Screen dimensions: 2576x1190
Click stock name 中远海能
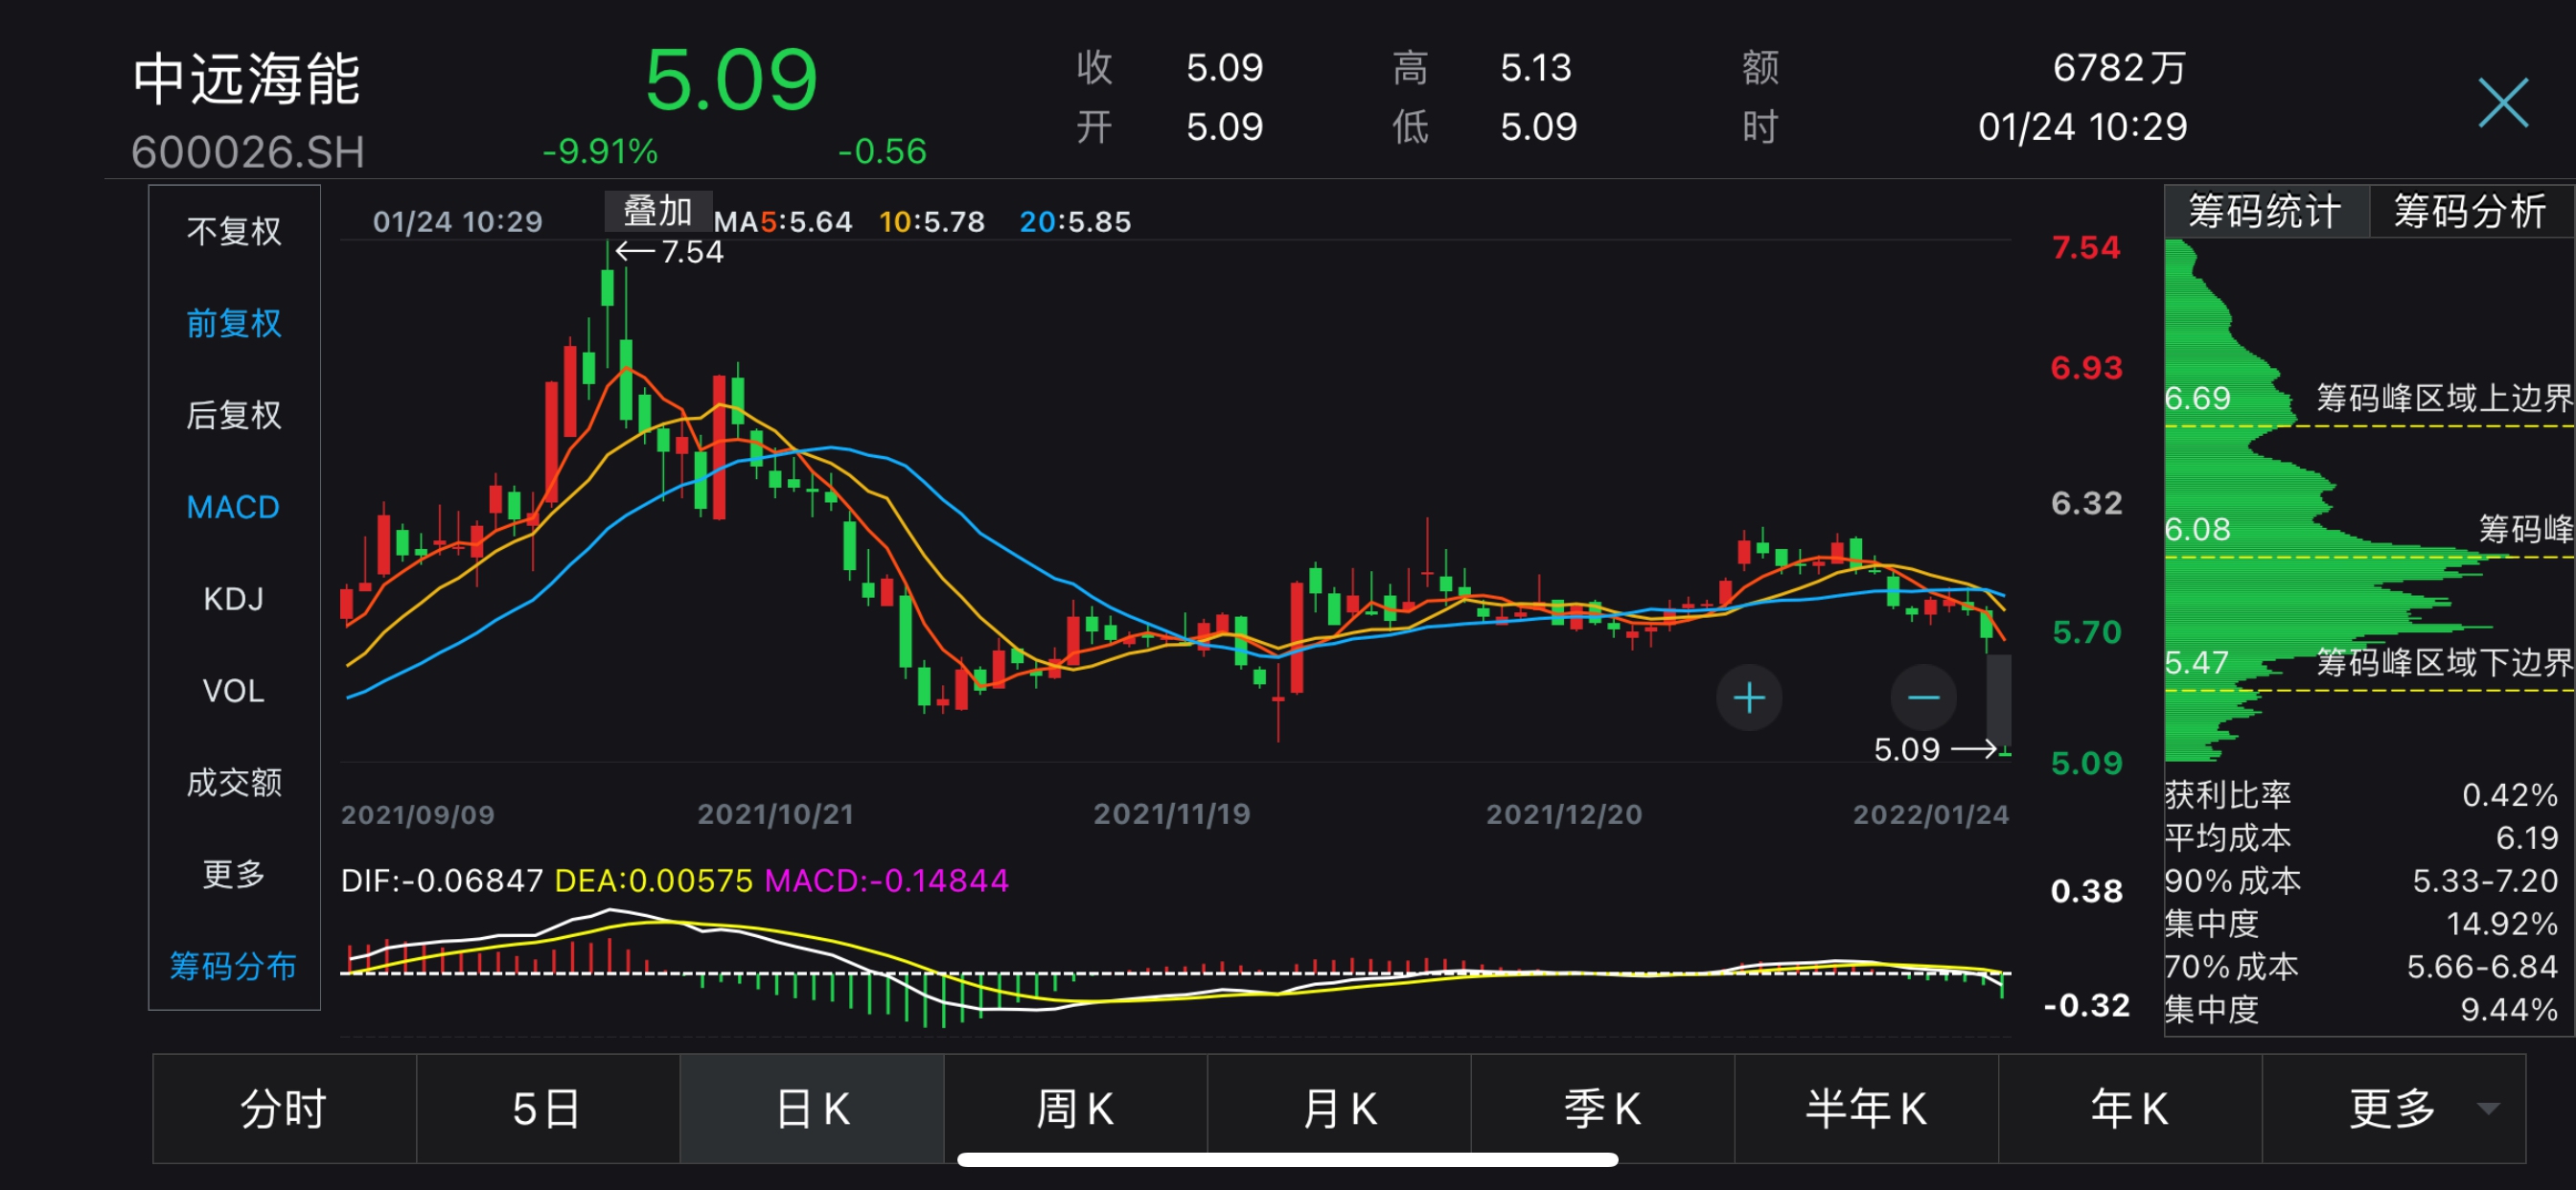coord(247,78)
